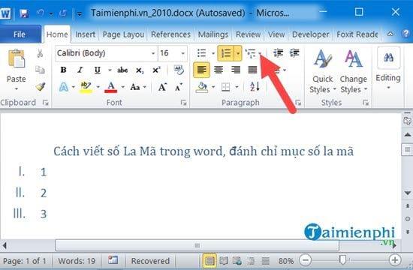Click the Borders icon
This screenshot has width=413, height=270.
coord(226,87)
